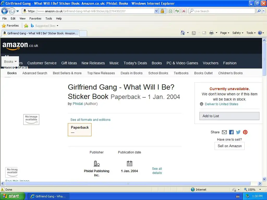267x200 pixels.
Task: Open Children's Books subnav link
Action: 230,73
